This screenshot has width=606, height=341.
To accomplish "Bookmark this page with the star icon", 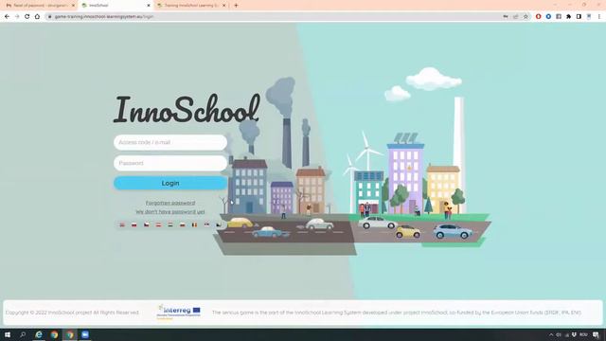I will tap(526, 17).
